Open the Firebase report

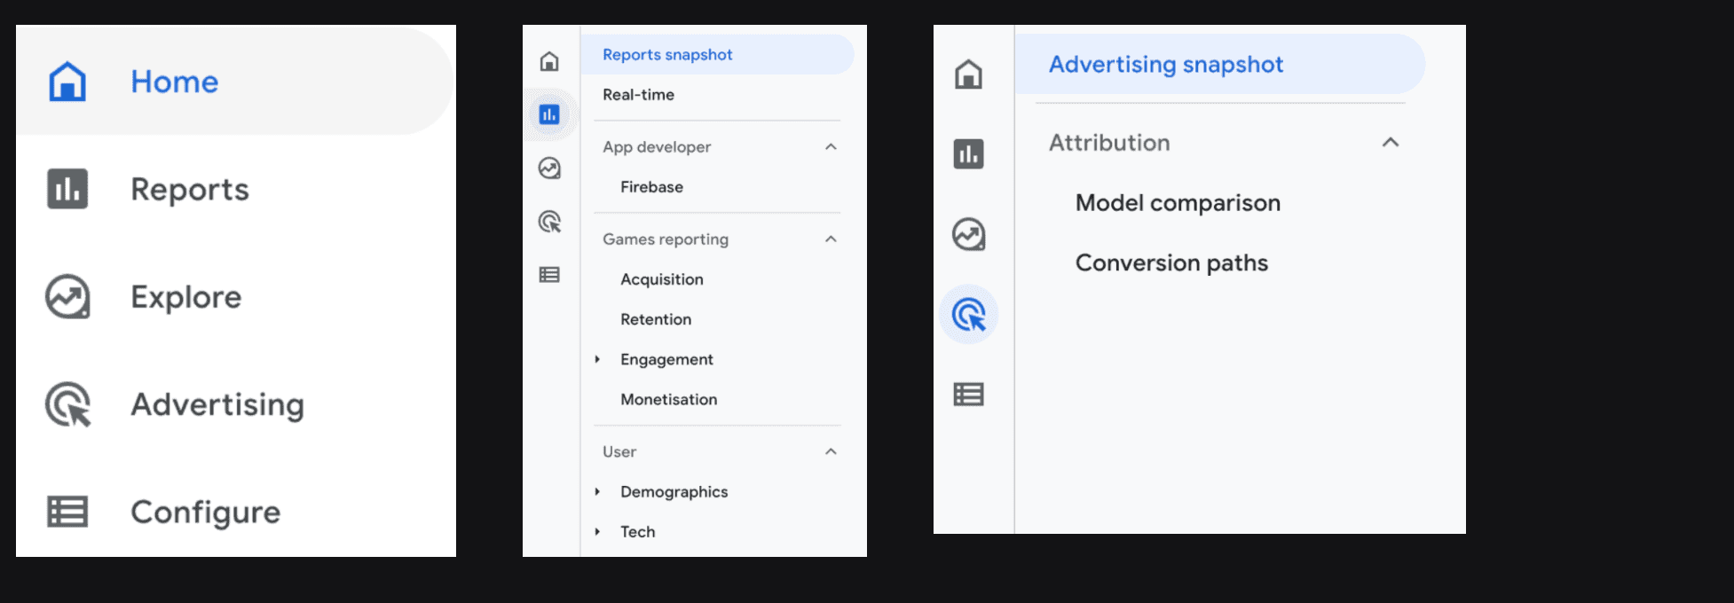tap(651, 187)
